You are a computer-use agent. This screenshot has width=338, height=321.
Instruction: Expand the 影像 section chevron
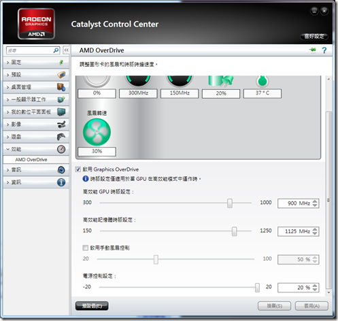coord(7,124)
